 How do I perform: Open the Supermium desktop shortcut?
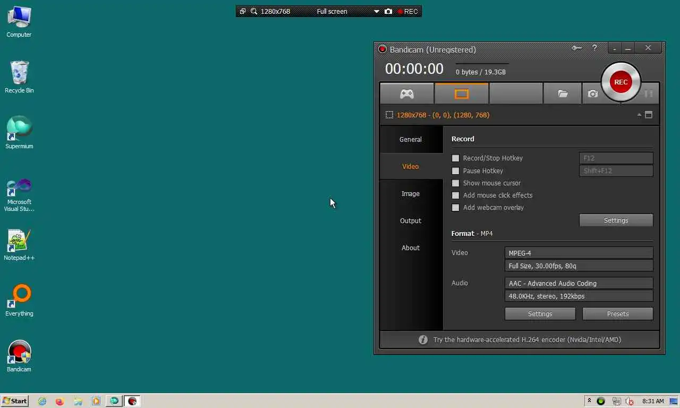coord(19,132)
